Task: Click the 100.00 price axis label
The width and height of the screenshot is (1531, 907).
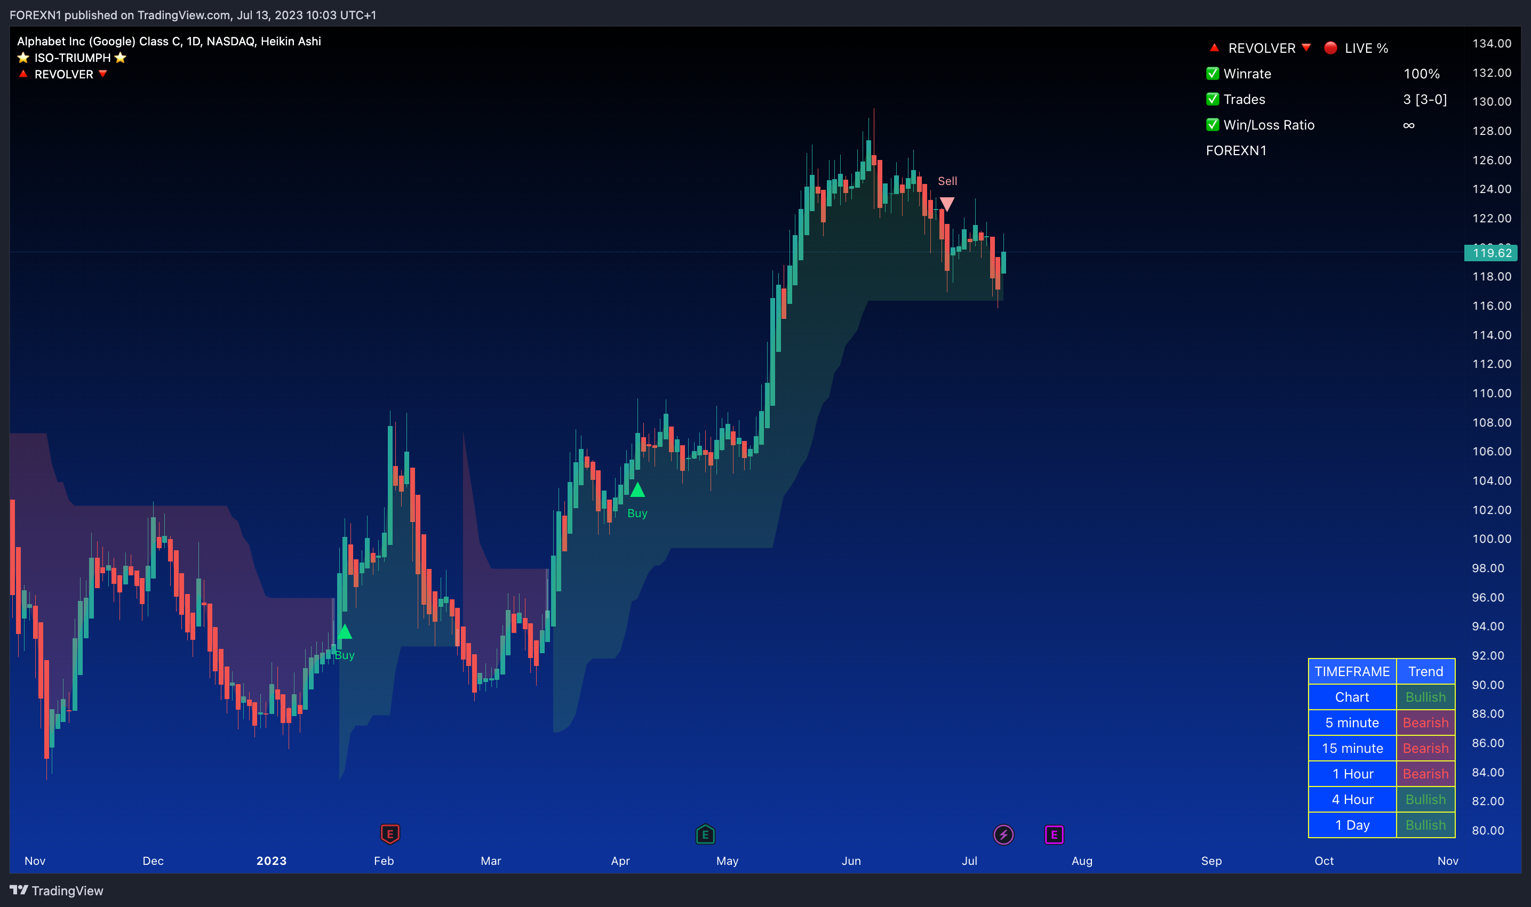Action: coord(1491,539)
